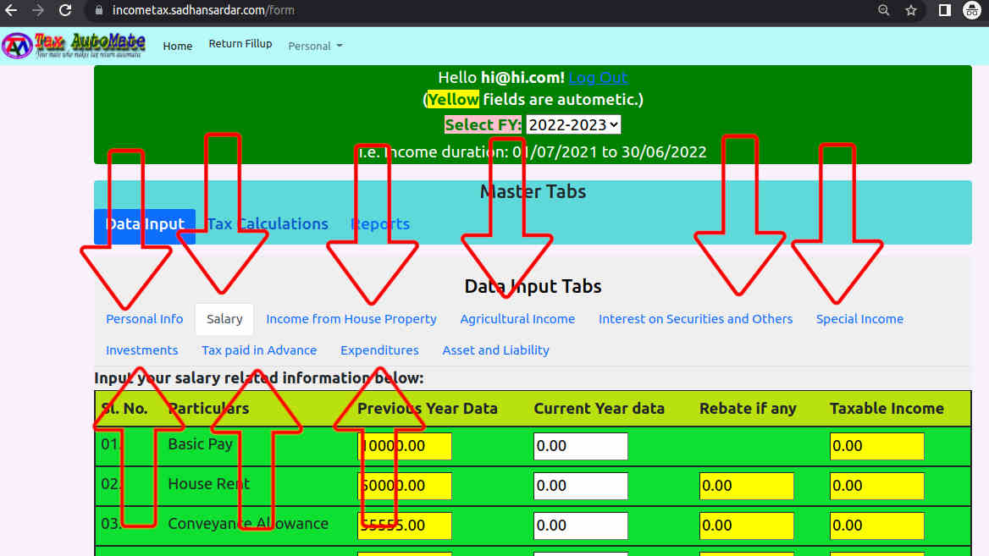Screen dimensions: 989x556
Task: Toggle the browser side panel icon
Action: 944,11
